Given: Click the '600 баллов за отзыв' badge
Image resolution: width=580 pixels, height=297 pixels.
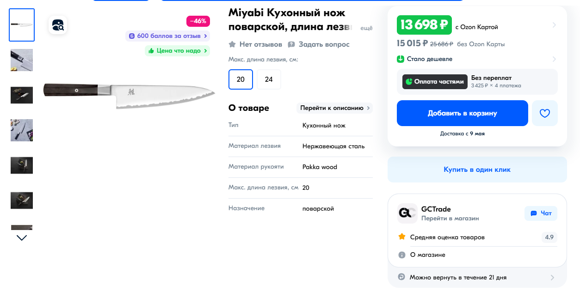Looking at the screenshot, I should [x=168, y=36].
